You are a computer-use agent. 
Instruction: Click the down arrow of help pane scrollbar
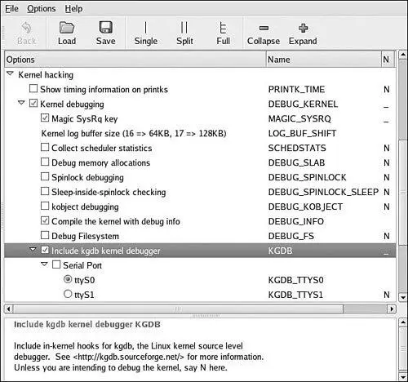[403, 377]
